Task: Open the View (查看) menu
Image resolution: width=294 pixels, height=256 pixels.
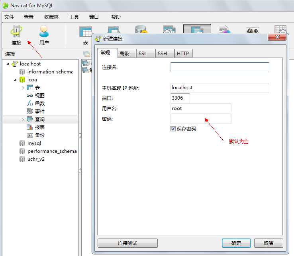Action: tap(29, 17)
